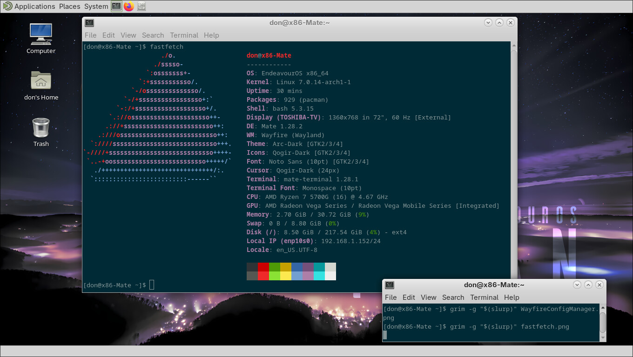The image size is (633, 357).
Task: Open Terminal menu in the small grim terminal
Action: [x=485, y=297]
